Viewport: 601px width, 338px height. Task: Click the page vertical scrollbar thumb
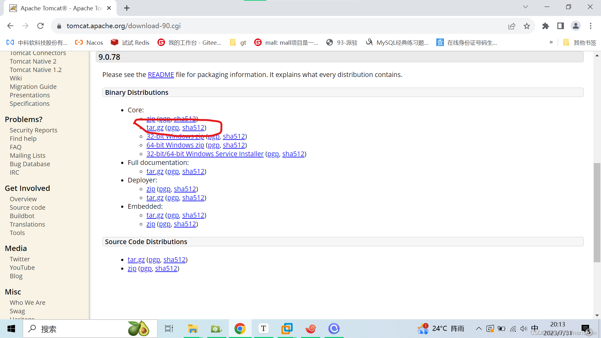coord(597,213)
